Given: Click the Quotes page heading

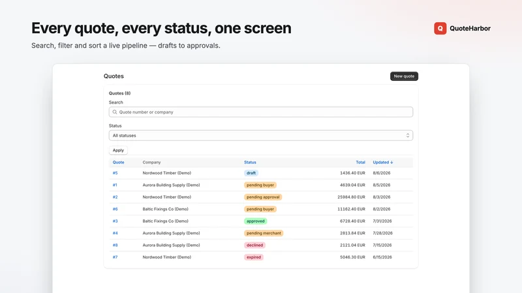Looking at the screenshot, I should coord(114,76).
